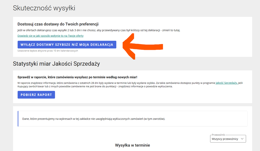Click the Dostosuj czas dostawy section title

click(58, 24)
